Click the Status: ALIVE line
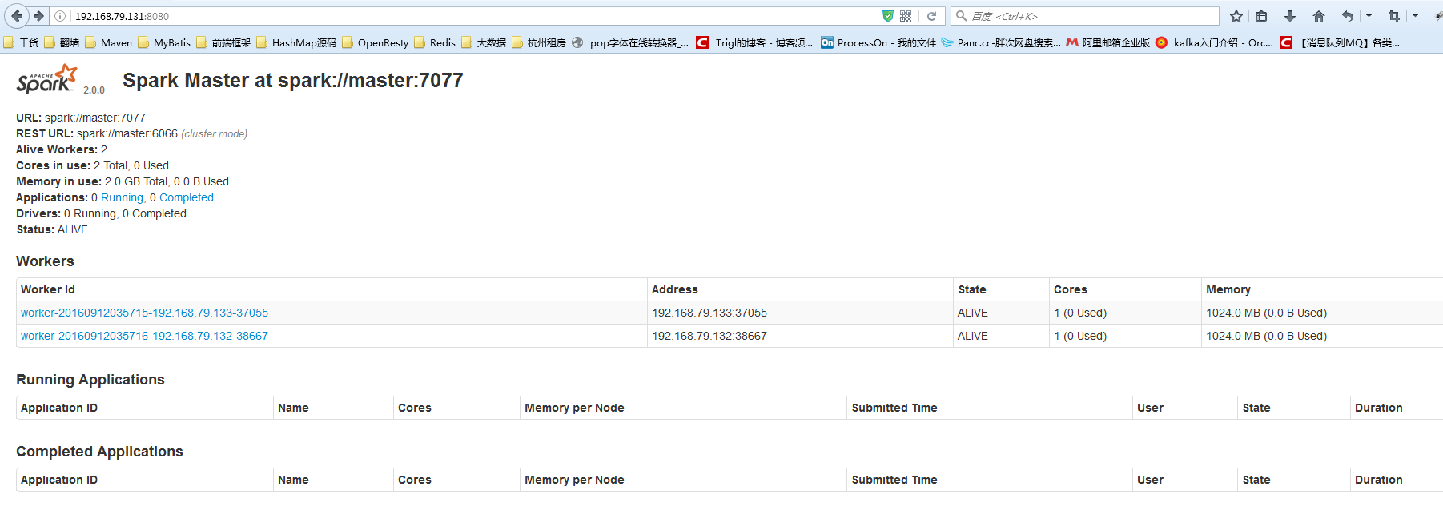Viewport: 1443px width, 510px height. pos(52,229)
